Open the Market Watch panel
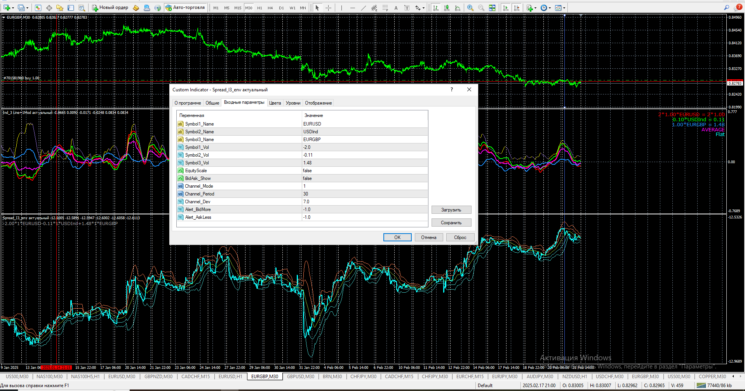 (x=38, y=8)
